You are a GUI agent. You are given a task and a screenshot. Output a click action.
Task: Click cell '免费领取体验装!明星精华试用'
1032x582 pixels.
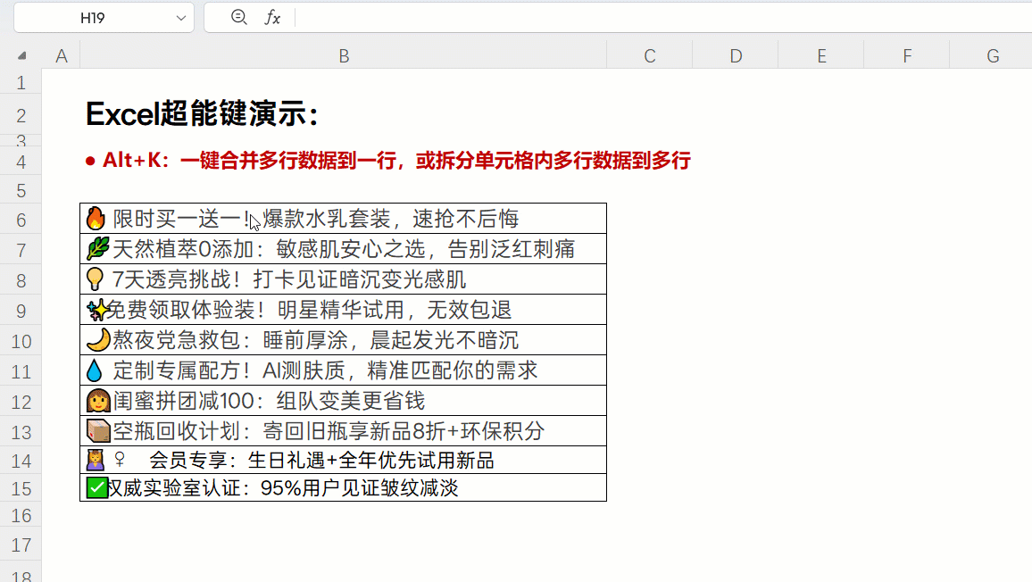coord(343,310)
